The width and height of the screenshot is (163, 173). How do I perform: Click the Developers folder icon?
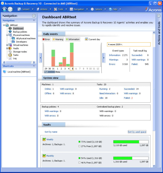pyautogui.click(x=13, y=42)
